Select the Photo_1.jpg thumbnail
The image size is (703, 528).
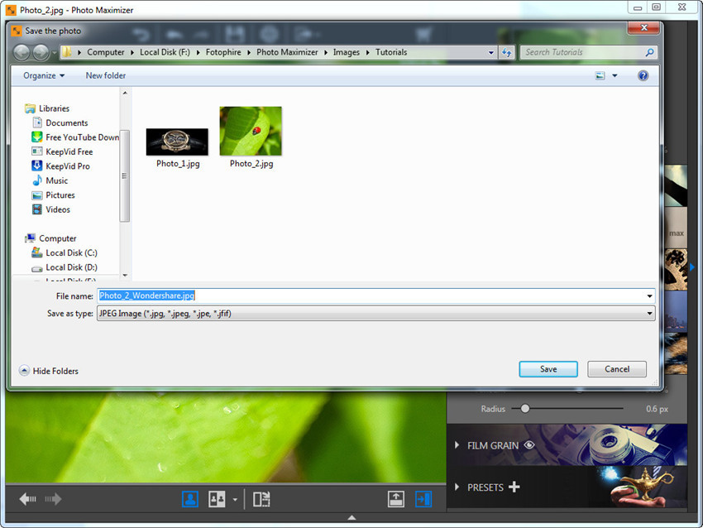coord(177,142)
